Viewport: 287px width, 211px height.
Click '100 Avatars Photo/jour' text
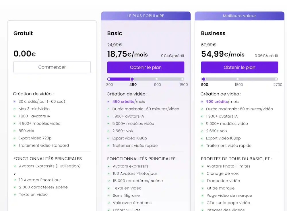tap(135, 173)
